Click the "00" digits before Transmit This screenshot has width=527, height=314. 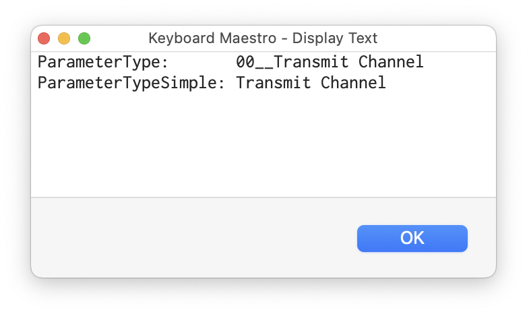pyautogui.click(x=244, y=63)
